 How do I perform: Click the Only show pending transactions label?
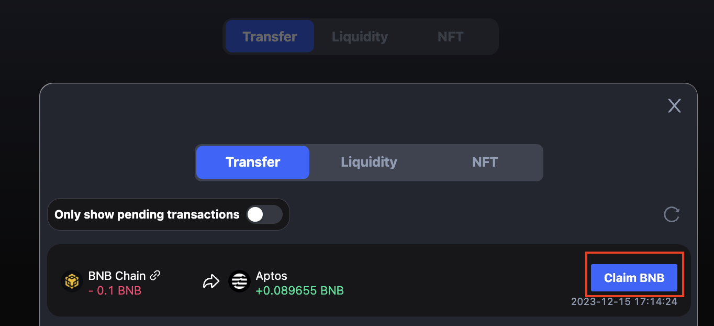(147, 214)
